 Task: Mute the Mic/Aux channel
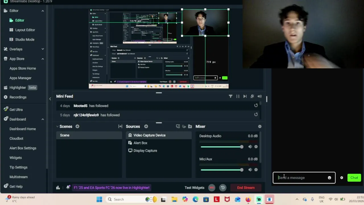tap(250, 170)
